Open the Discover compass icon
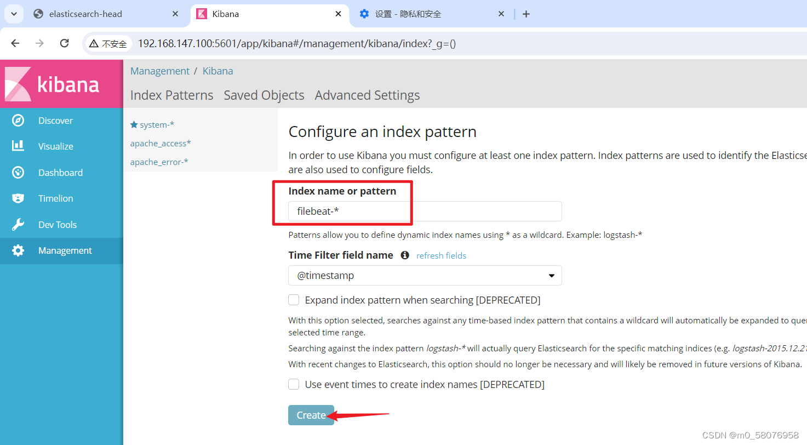The width and height of the screenshot is (807, 445). [18, 121]
